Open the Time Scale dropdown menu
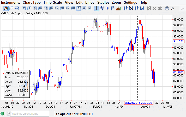186x117 pixels. tap(53, 2)
